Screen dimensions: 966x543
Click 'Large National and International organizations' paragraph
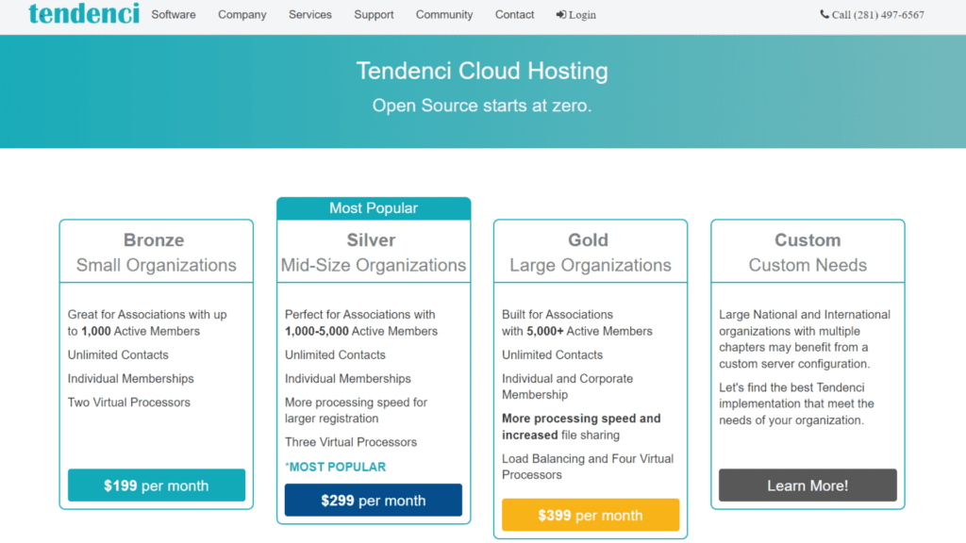click(x=805, y=339)
